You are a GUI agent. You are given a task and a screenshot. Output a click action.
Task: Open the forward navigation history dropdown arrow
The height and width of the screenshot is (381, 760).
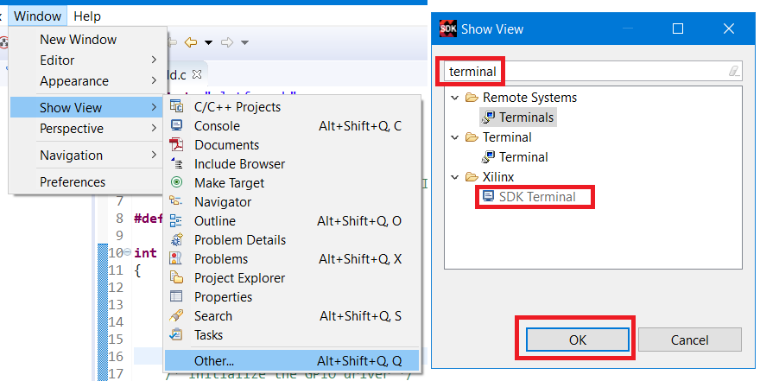click(245, 42)
